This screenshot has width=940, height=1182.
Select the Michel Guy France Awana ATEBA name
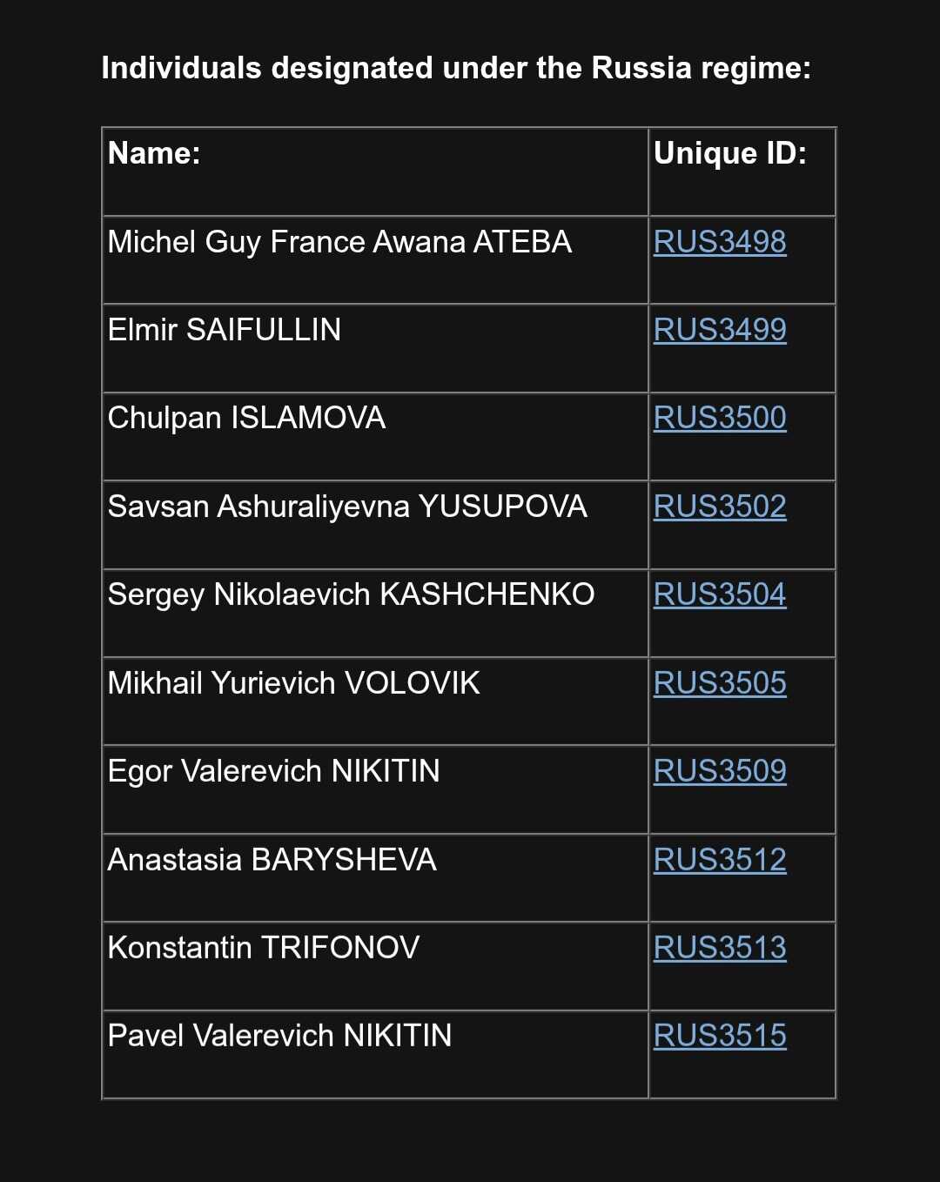tap(339, 242)
